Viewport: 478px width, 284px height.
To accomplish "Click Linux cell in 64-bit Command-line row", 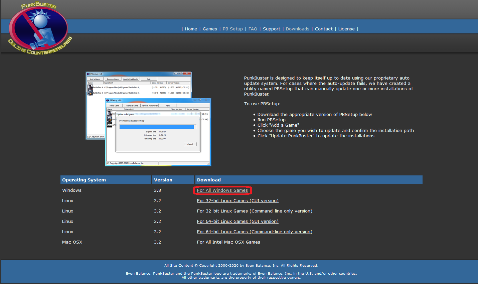I will click(x=67, y=232).
